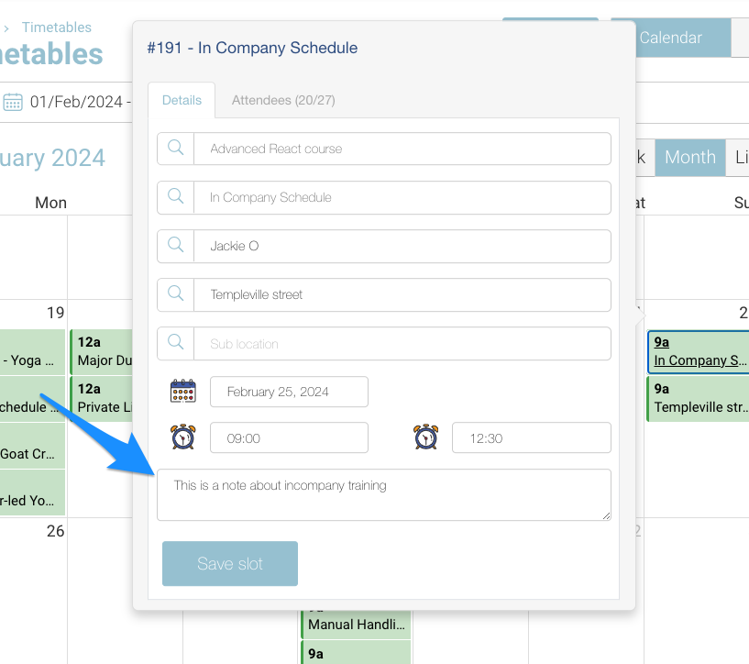Viewport: 749px width, 664px height.
Task: Click the alarm clock icon beside 09:00
Action: 183,437
